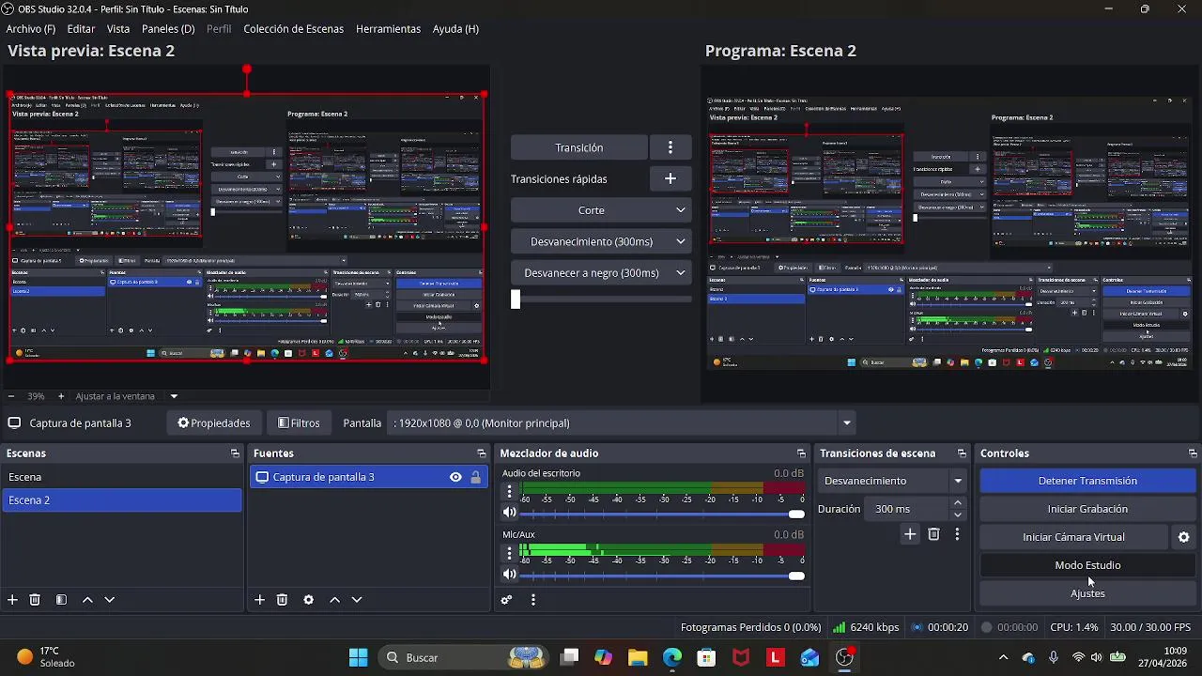Open scene filters icon in Escenas panel

coord(61,600)
